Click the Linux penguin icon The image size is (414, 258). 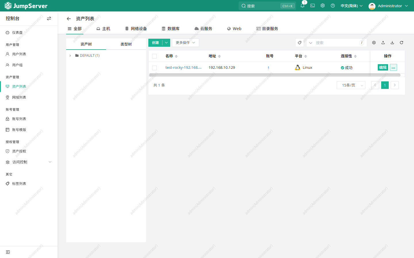coord(298,68)
